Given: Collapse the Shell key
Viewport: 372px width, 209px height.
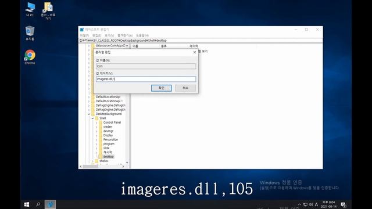Looking at the screenshot, I should coord(93,118).
